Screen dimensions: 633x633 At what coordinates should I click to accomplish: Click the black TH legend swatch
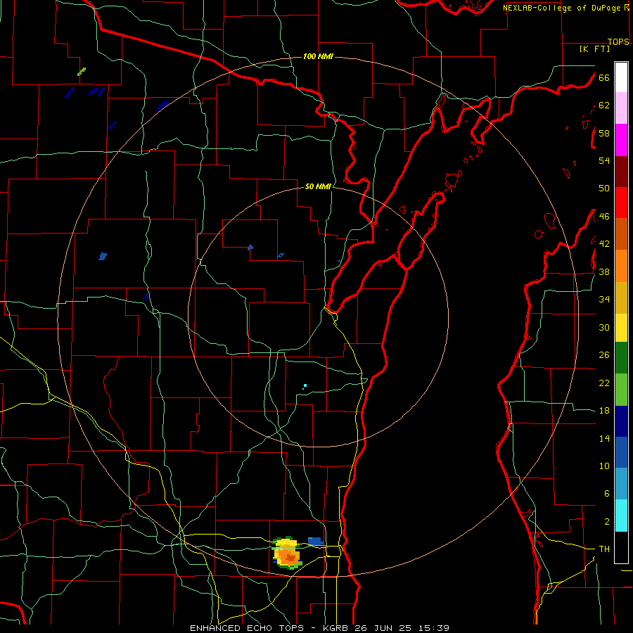tap(621, 547)
